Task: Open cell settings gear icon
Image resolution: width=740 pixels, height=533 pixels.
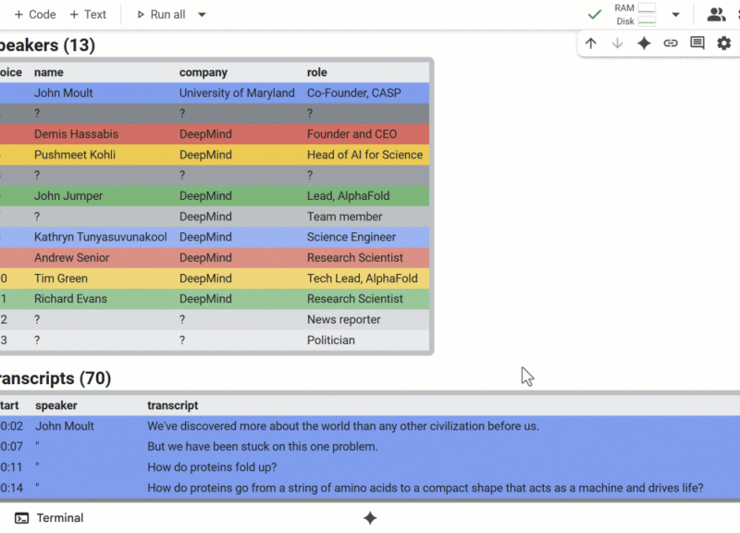Action: [x=724, y=43]
